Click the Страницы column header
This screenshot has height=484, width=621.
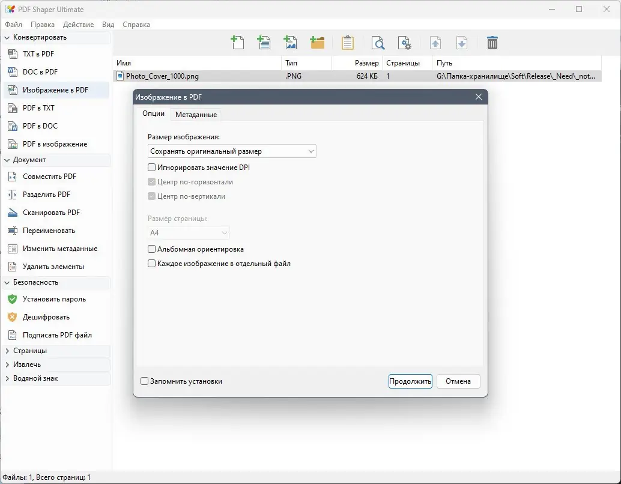[407, 63]
